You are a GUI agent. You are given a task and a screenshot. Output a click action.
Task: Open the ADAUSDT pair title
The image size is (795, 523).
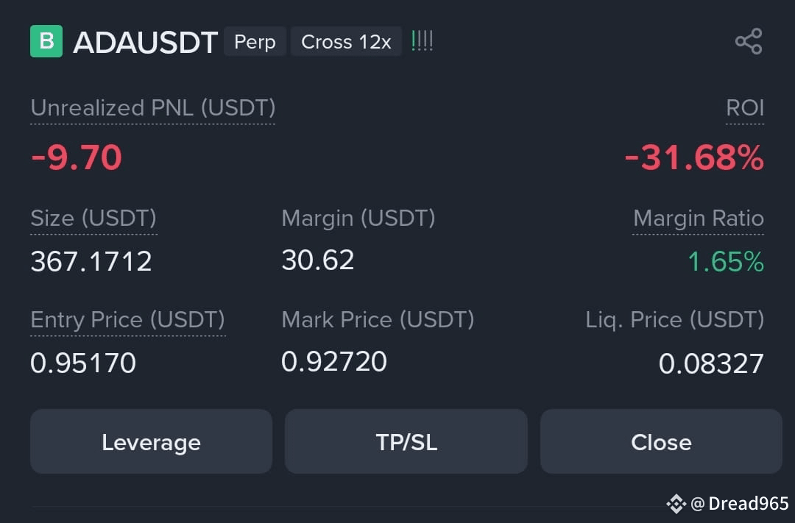146,42
